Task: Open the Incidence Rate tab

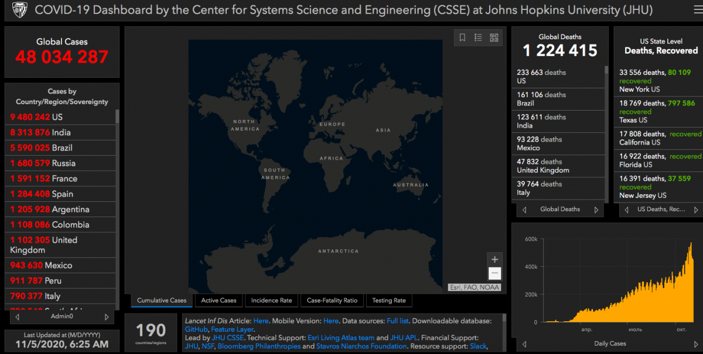Action: pyautogui.click(x=271, y=300)
